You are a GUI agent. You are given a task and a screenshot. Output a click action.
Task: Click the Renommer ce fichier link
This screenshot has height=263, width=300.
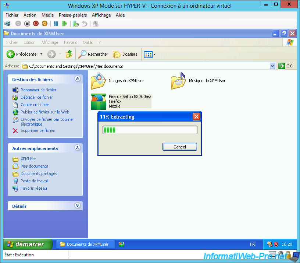tap(38, 90)
